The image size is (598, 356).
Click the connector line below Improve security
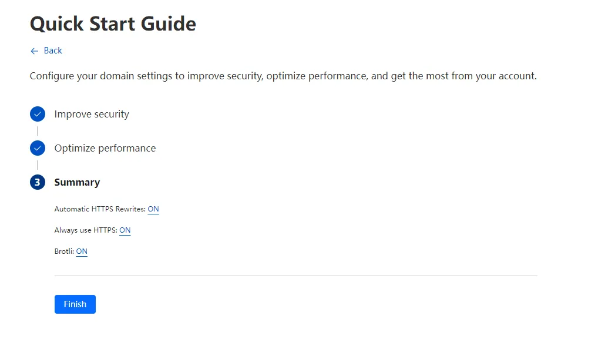[38, 131]
